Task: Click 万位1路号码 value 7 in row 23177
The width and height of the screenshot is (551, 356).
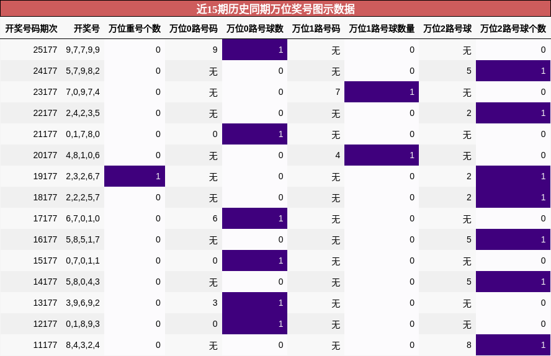Action: (338, 92)
